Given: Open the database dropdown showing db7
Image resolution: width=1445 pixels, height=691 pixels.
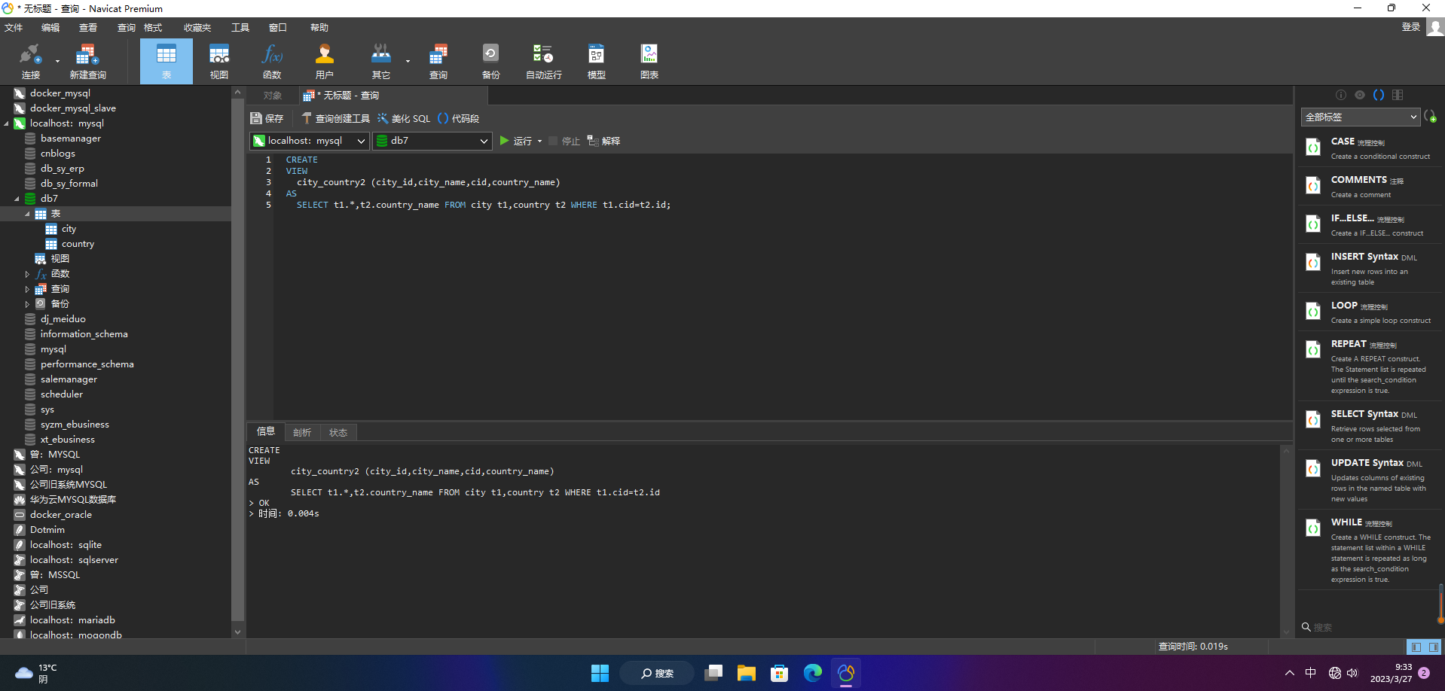Looking at the screenshot, I should coord(432,141).
